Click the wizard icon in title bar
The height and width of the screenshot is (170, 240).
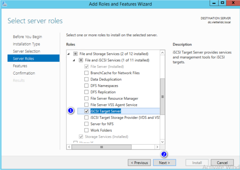(x=4, y=4)
